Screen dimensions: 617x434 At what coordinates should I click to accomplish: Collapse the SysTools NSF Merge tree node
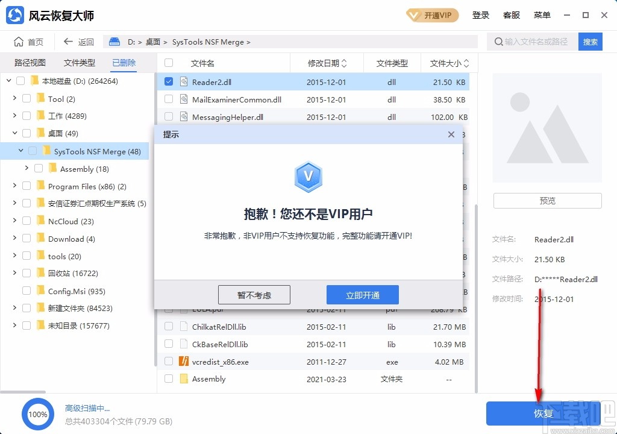[x=20, y=151]
